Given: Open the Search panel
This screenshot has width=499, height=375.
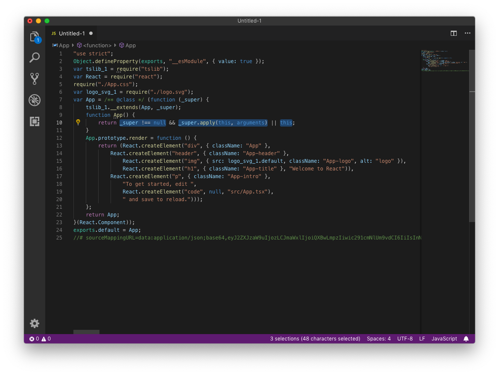Looking at the screenshot, I should pyautogui.click(x=35, y=57).
